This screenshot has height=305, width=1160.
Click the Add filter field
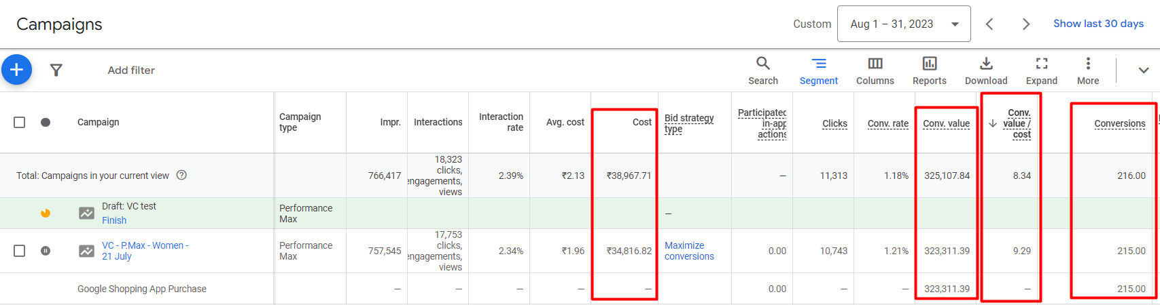(131, 70)
